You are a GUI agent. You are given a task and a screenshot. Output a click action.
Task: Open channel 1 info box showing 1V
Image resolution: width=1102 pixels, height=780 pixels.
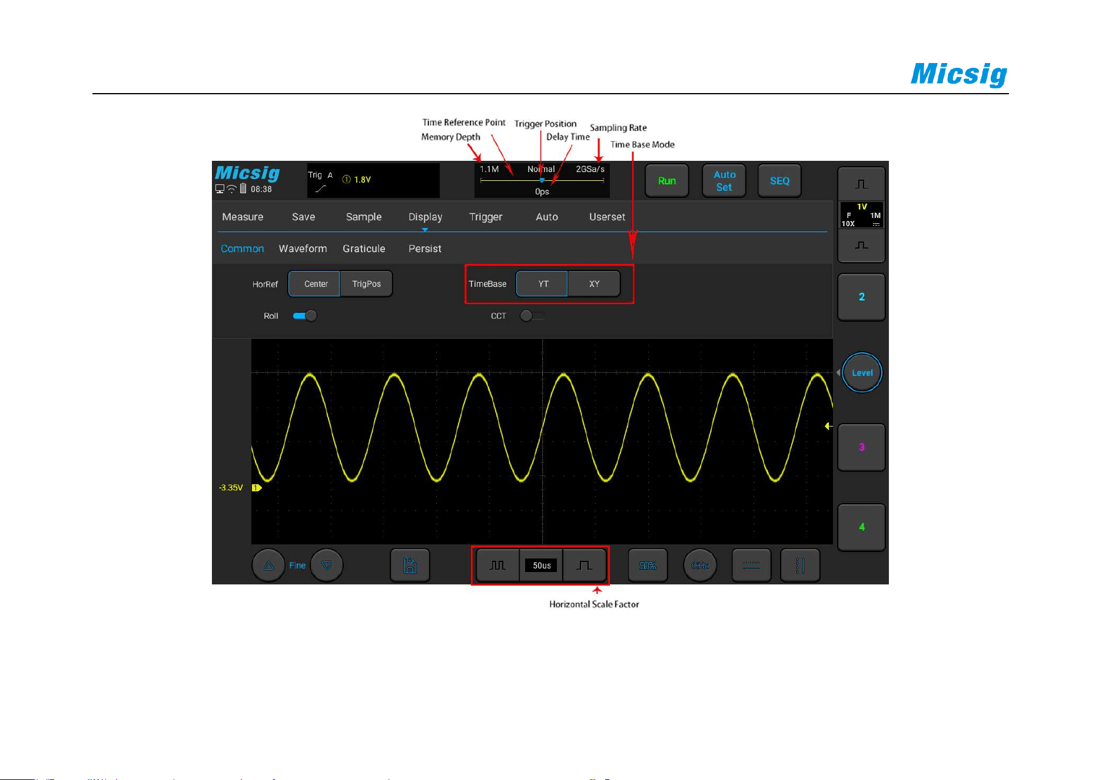tap(861, 215)
